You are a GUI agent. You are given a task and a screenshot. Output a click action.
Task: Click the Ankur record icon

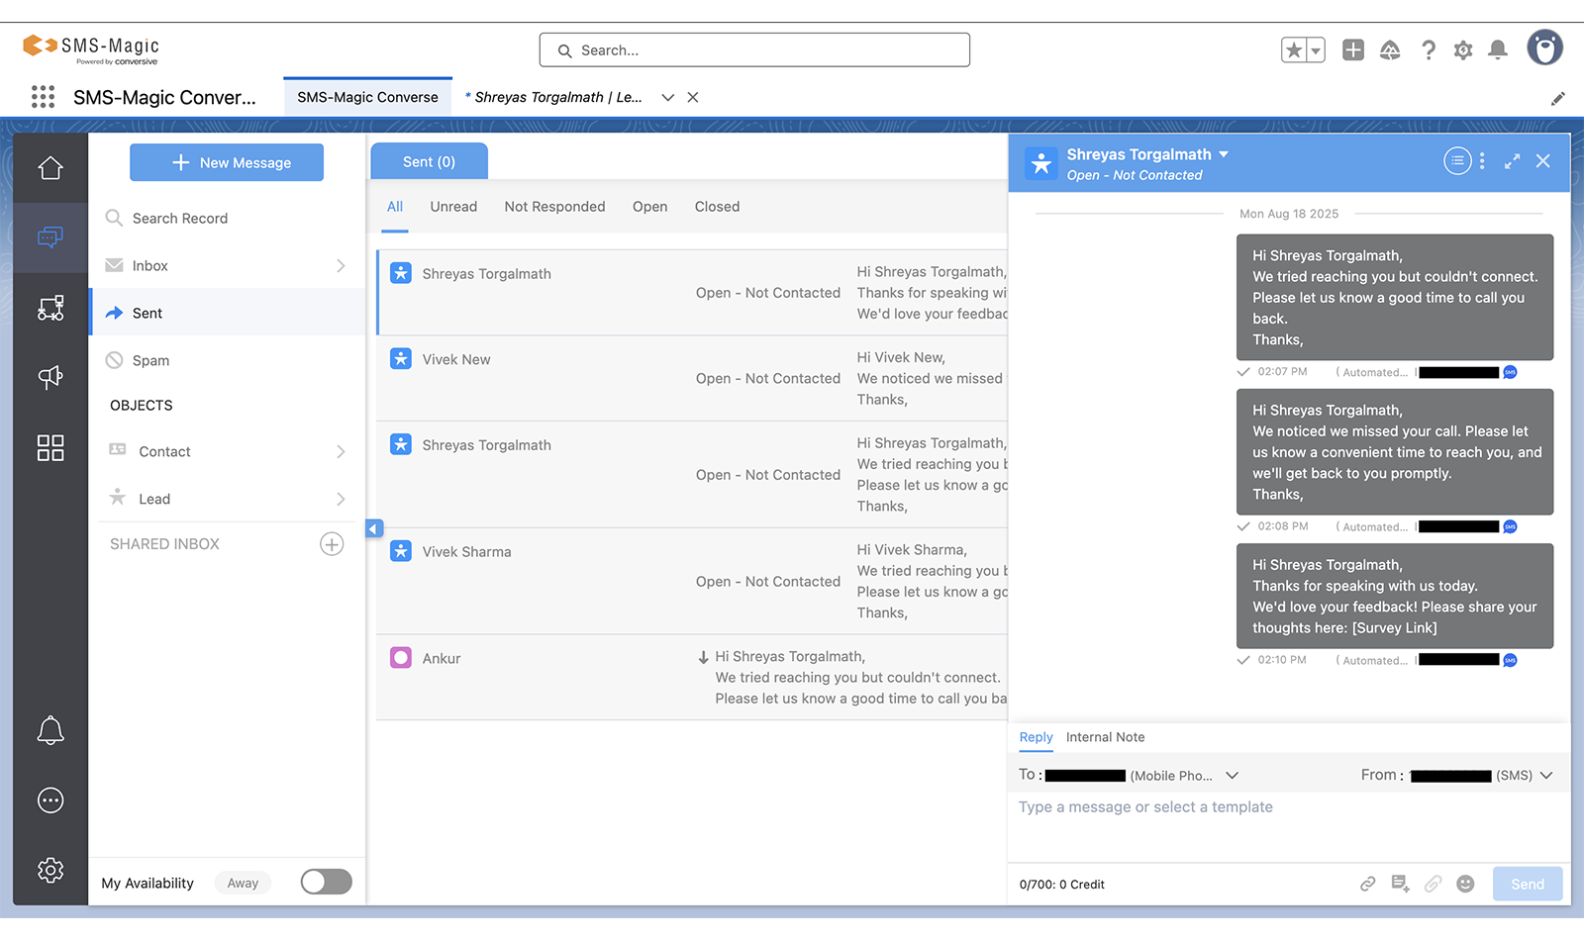coord(401,658)
